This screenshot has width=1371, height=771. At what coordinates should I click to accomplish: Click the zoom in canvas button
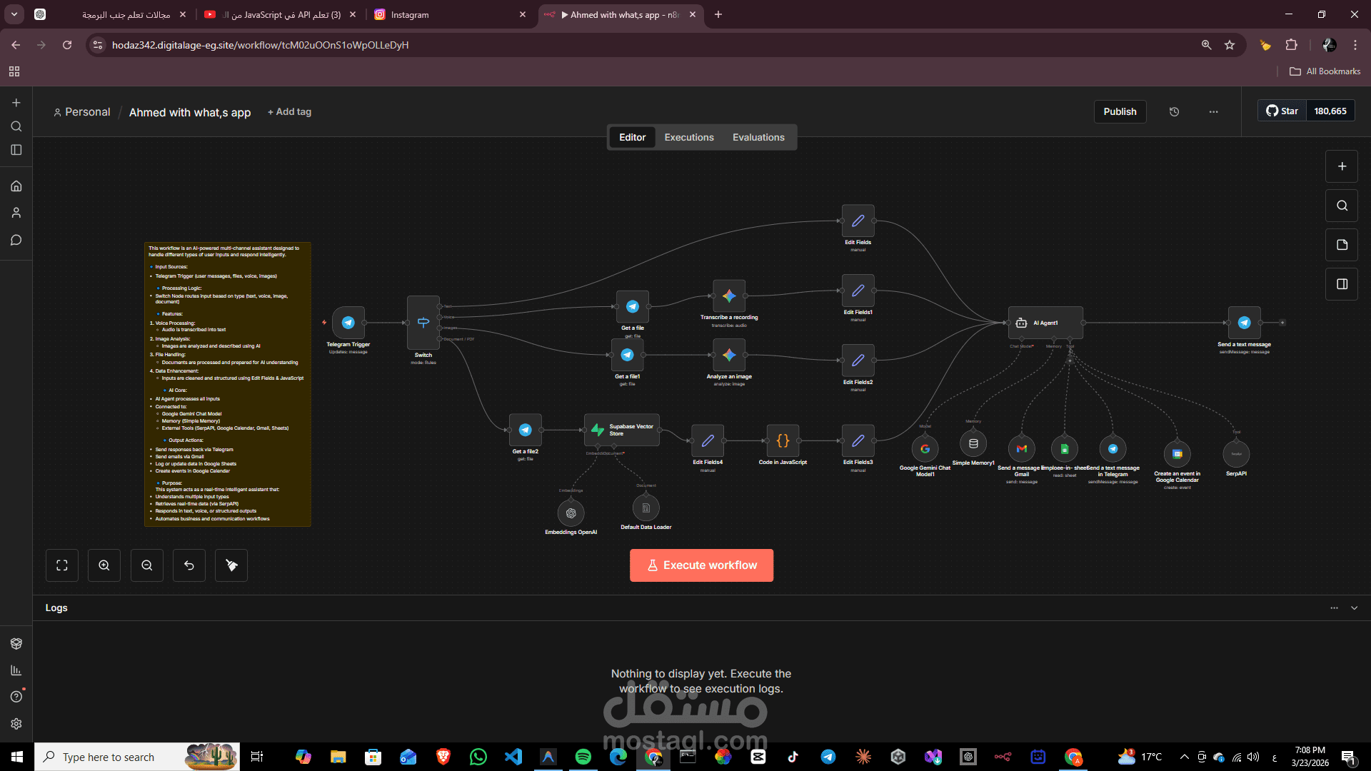[x=104, y=565]
